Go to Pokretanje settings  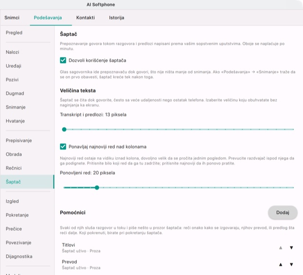tap(27, 215)
